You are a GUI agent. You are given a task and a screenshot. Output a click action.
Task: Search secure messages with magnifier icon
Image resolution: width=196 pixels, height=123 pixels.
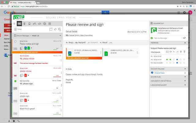(59, 29)
